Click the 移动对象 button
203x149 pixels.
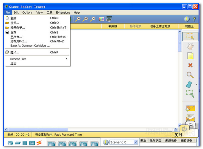[x=135, y=26]
